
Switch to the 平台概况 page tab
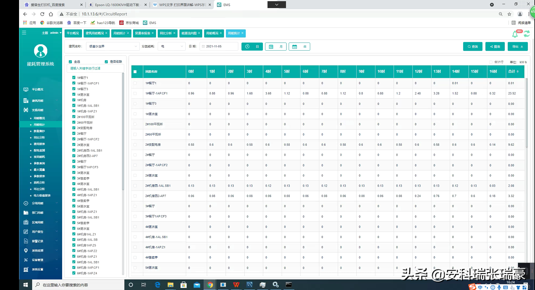pyautogui.click(x=73, y=33)
